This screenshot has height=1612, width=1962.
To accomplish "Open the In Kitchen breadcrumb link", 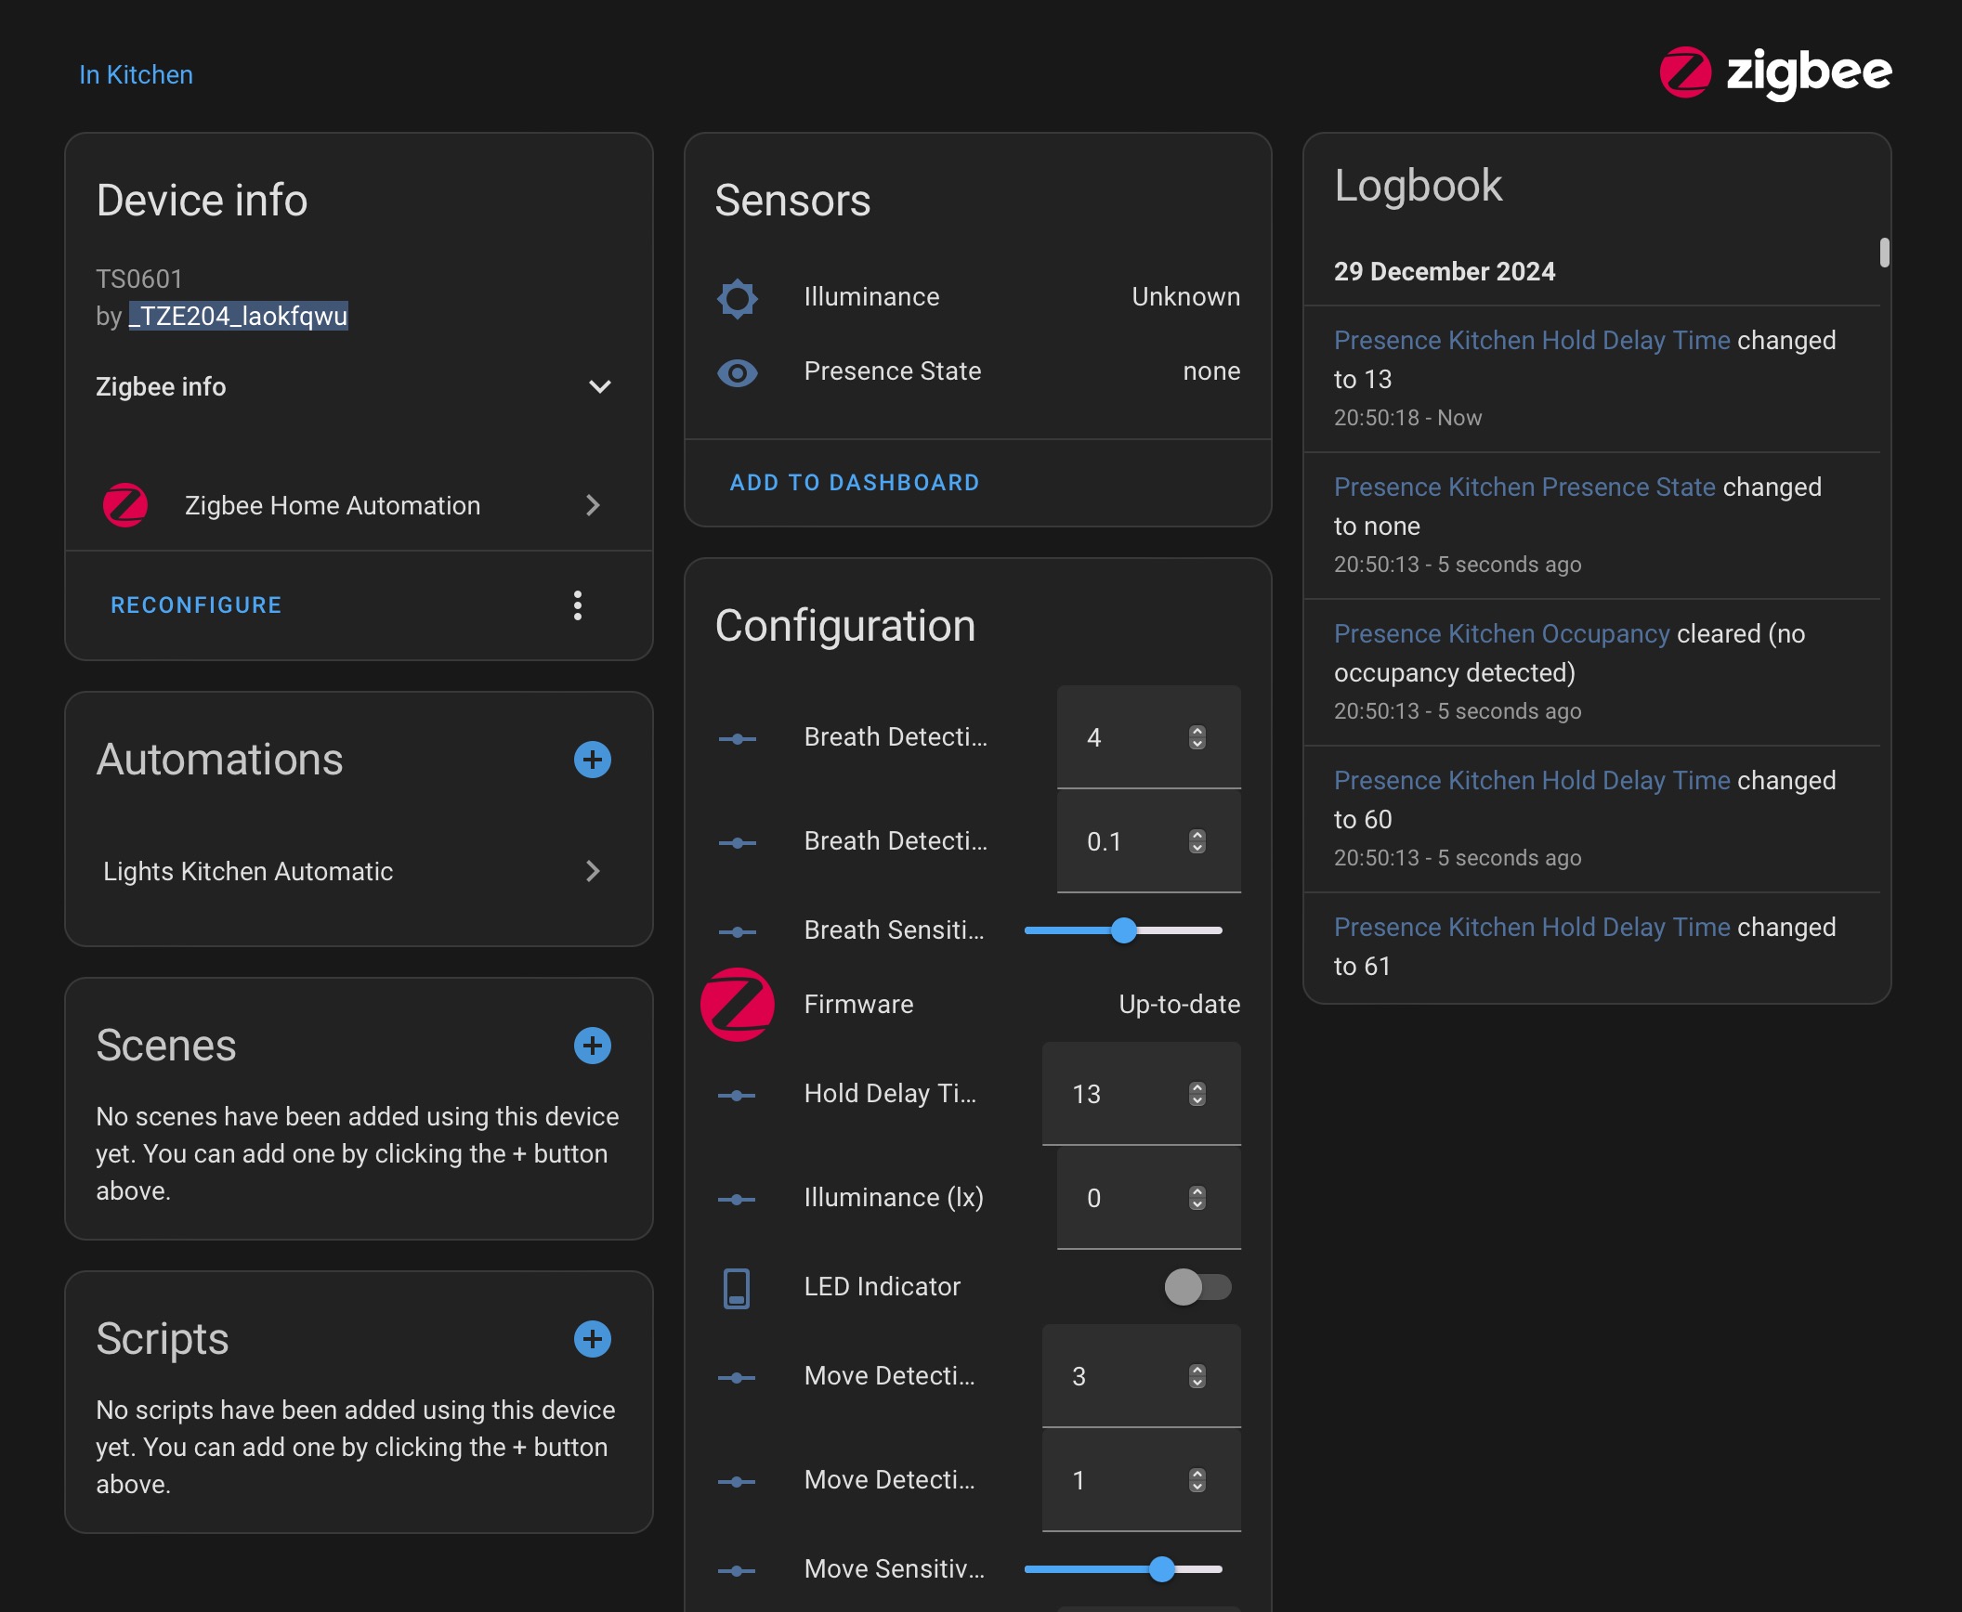I will point(136,73).
